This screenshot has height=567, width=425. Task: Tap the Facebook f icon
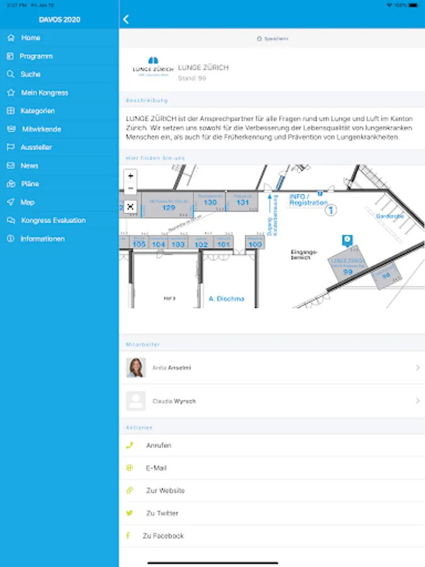tap(128, 535)
